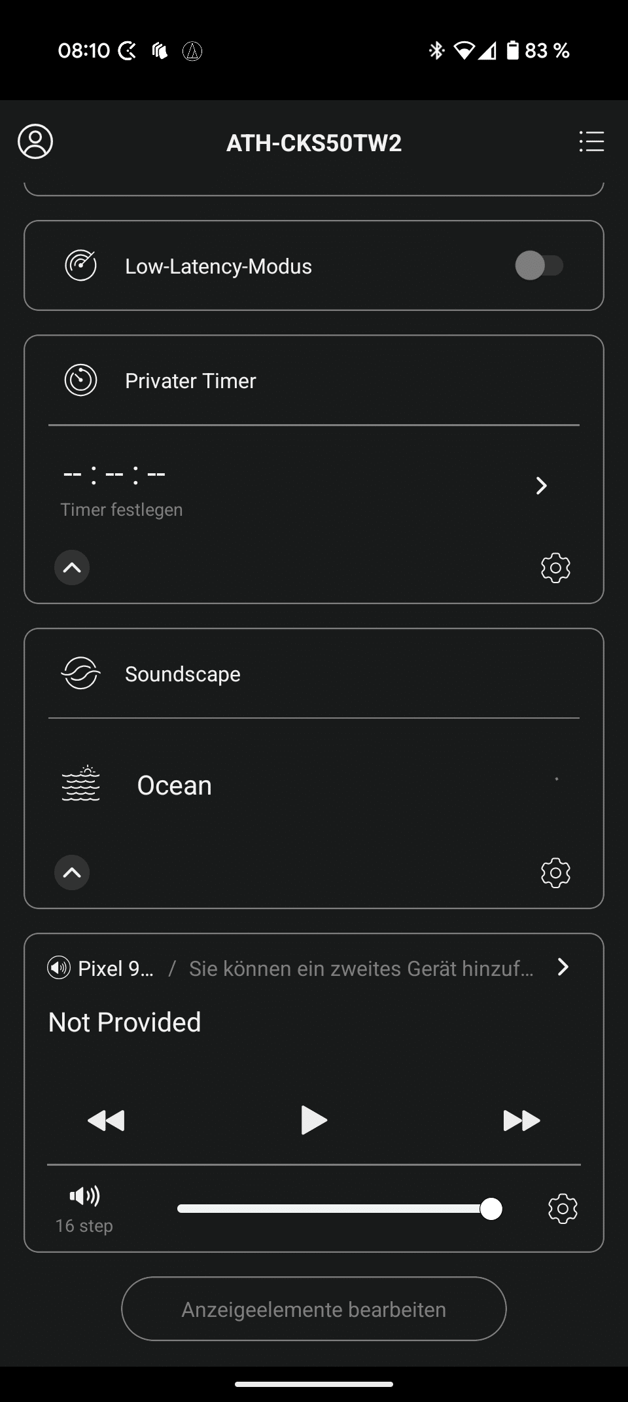Tap the Timer festlegen time display
The height and width of the screenshot is (1402, 628).
(115, 474)
